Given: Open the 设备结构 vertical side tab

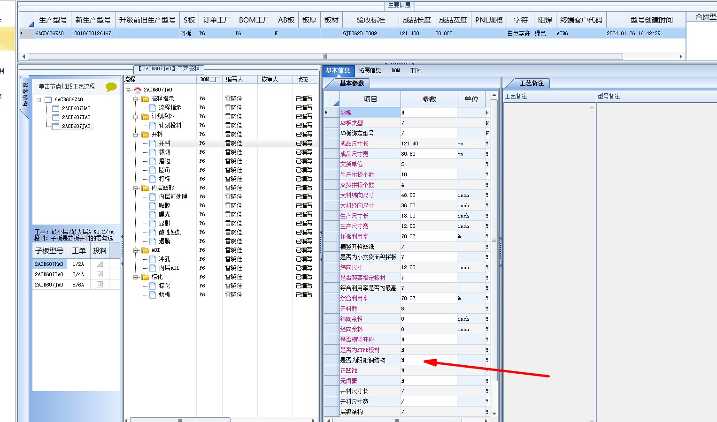Looking at the screenshot, I should point(25,94).
